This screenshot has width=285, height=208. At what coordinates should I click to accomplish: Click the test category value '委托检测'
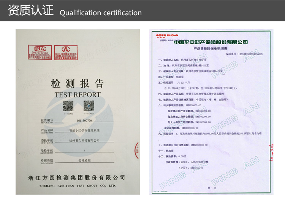pos(84,160)
